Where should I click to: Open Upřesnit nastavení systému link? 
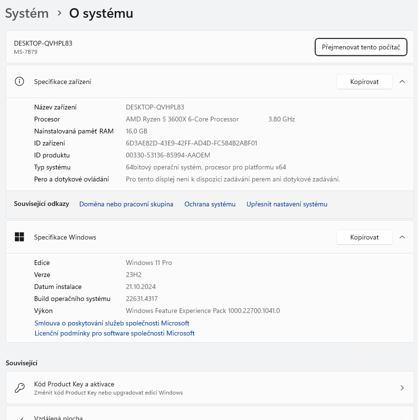pos(286,204)
